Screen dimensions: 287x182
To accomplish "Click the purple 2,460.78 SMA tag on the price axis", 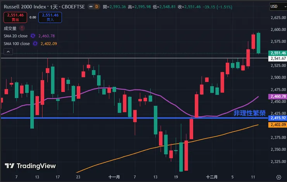I will 277,96.
